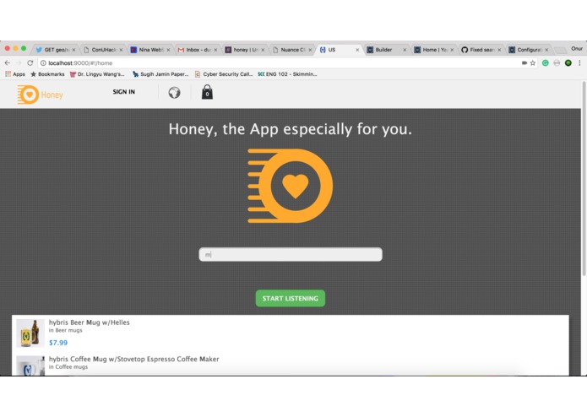Click the SIGN IN link

coord(123,92)
